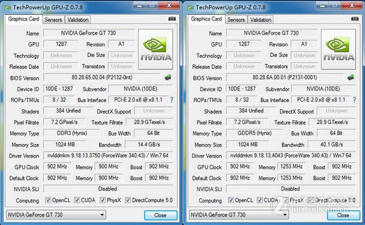Click the GPU-Z title bar icon in left window
Screen dimensions: 365x225
[8, 8]
